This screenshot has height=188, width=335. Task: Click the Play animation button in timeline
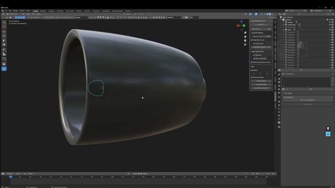(x=141, y=174)
